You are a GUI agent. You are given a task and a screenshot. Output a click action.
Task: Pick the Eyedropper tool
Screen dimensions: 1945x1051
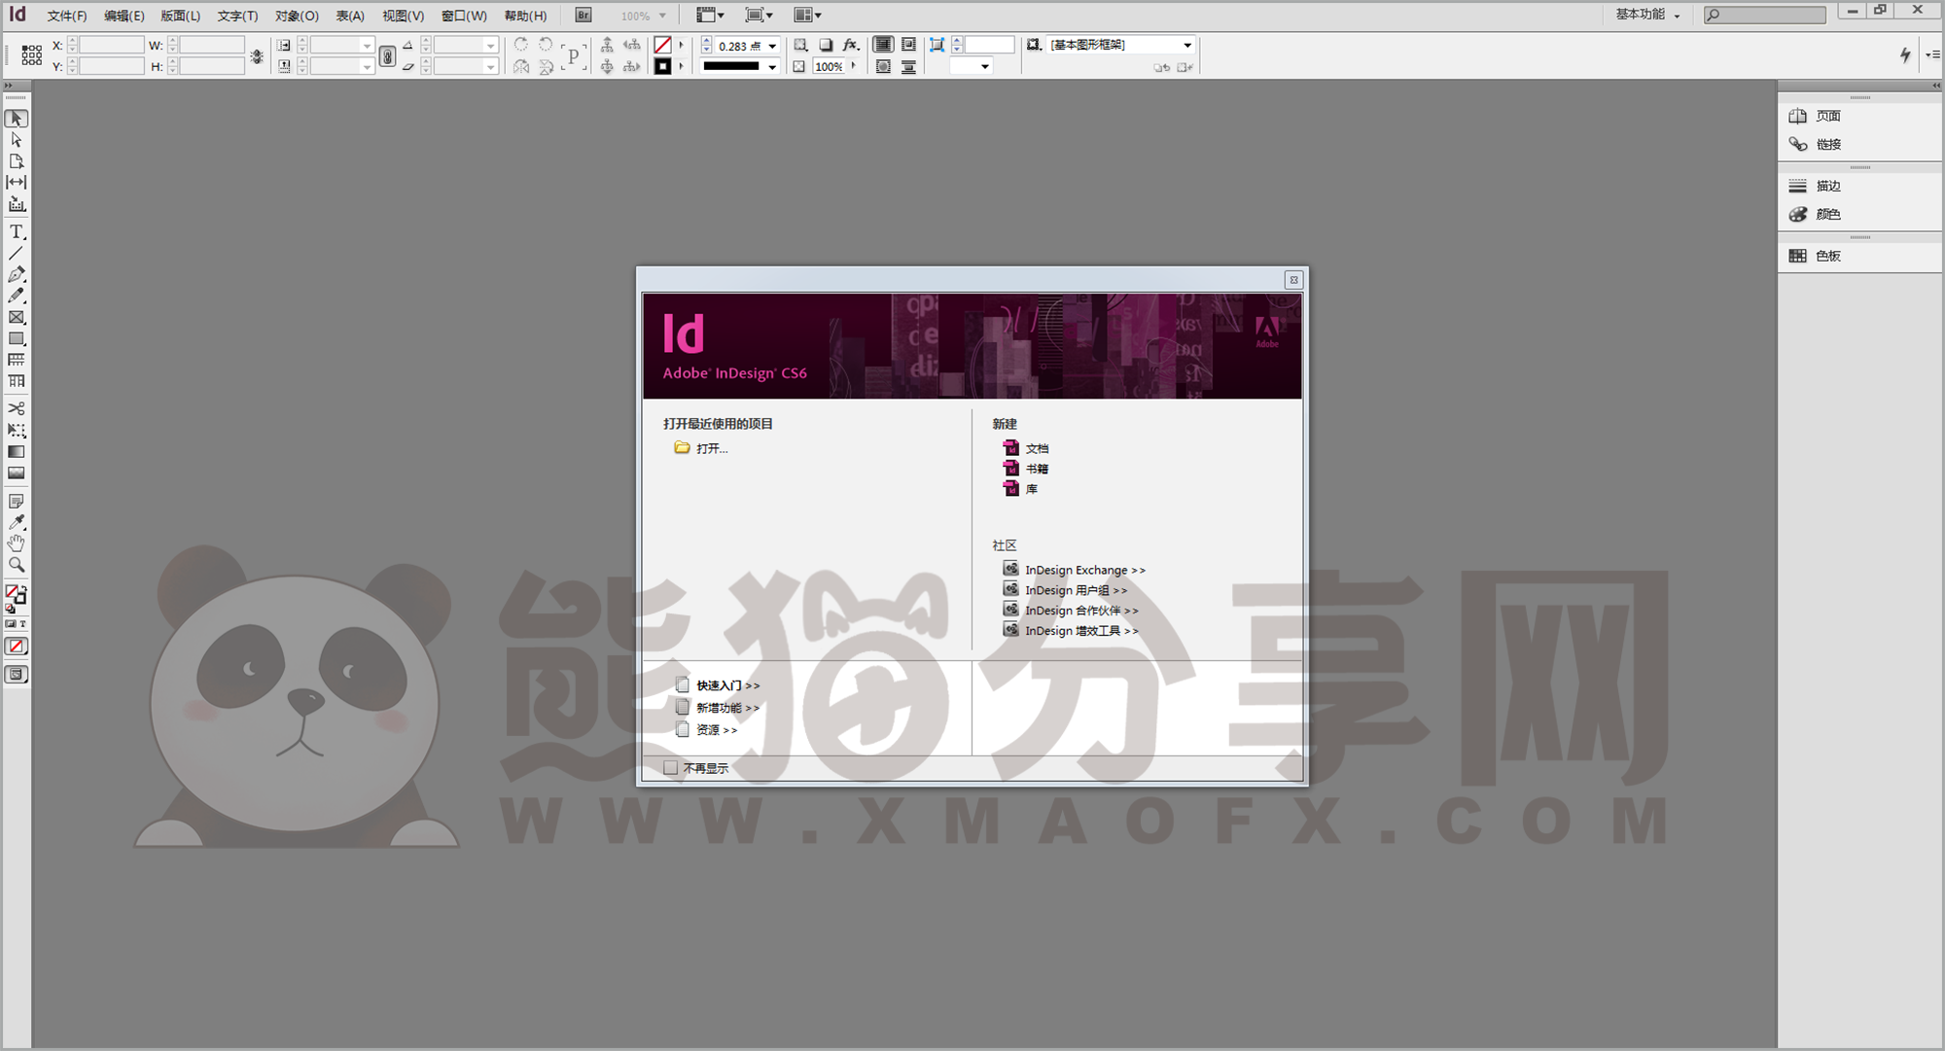coord(17,521)
